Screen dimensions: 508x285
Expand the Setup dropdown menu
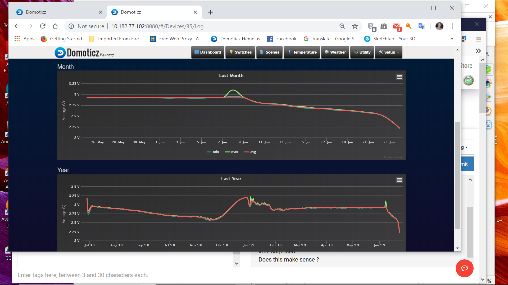tap(388, 52)
